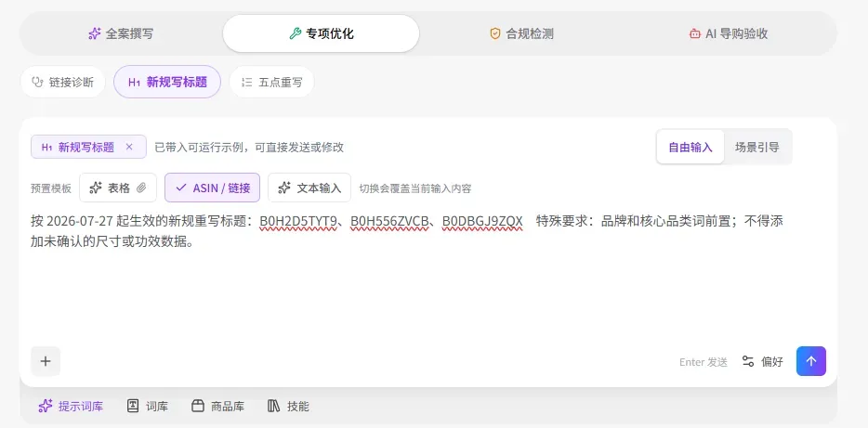The image size is (868, 428).
Task: Open 偏好 preferences settings
Action: point(763,362)
